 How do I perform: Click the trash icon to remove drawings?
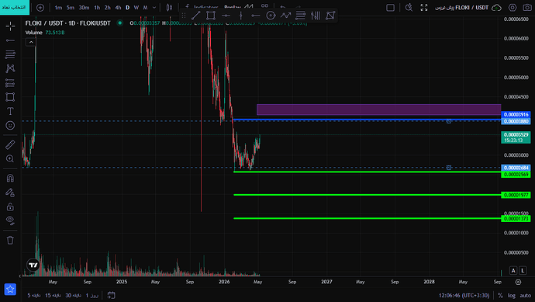[10, 240]
